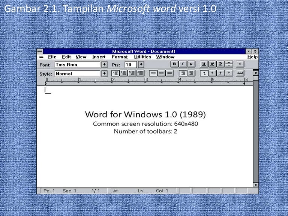This screenshot has height=216, width=288.
Task: Select justified paragraph alignment icon
Action: 141,73
